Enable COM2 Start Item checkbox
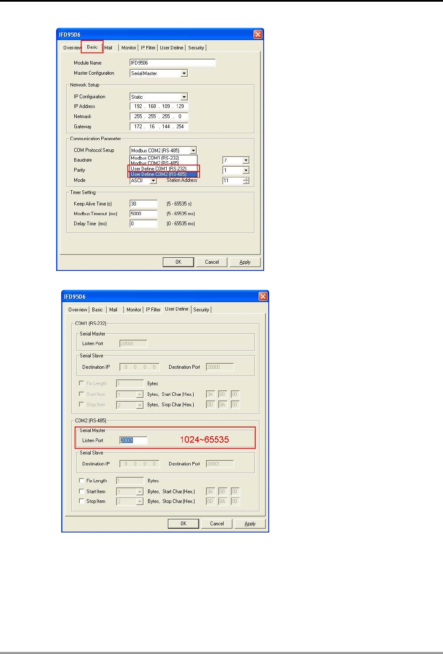 click(x=81, y=491)
